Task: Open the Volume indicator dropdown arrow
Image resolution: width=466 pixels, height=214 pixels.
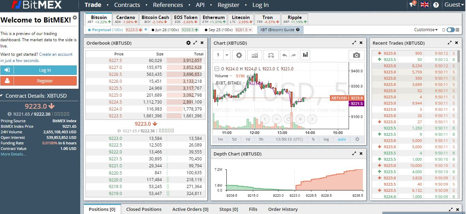Action: (x=231, y=76)
